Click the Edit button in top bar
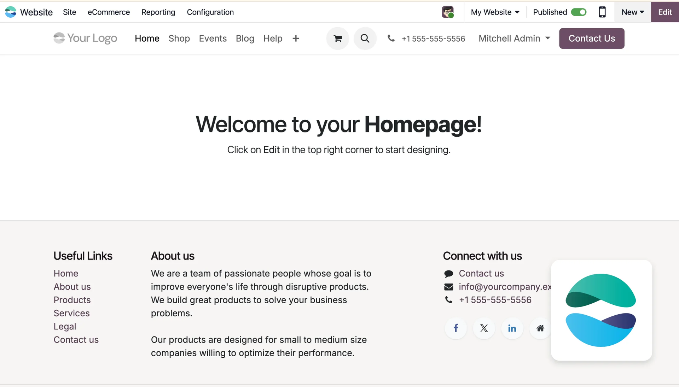The image size is (679, 387). [665, 12]
